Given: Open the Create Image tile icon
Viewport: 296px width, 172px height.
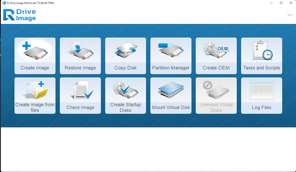Looking at the screenshot, I should click(35, 51).
